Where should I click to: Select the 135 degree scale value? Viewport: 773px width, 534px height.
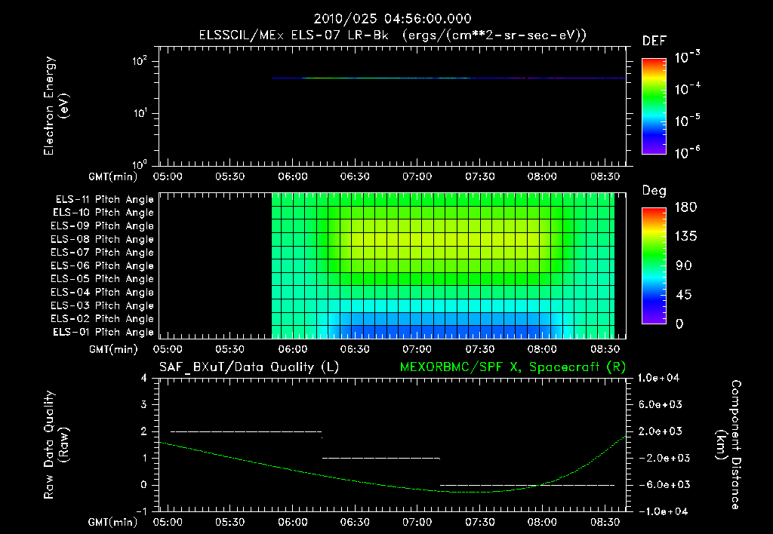point(685,236)
